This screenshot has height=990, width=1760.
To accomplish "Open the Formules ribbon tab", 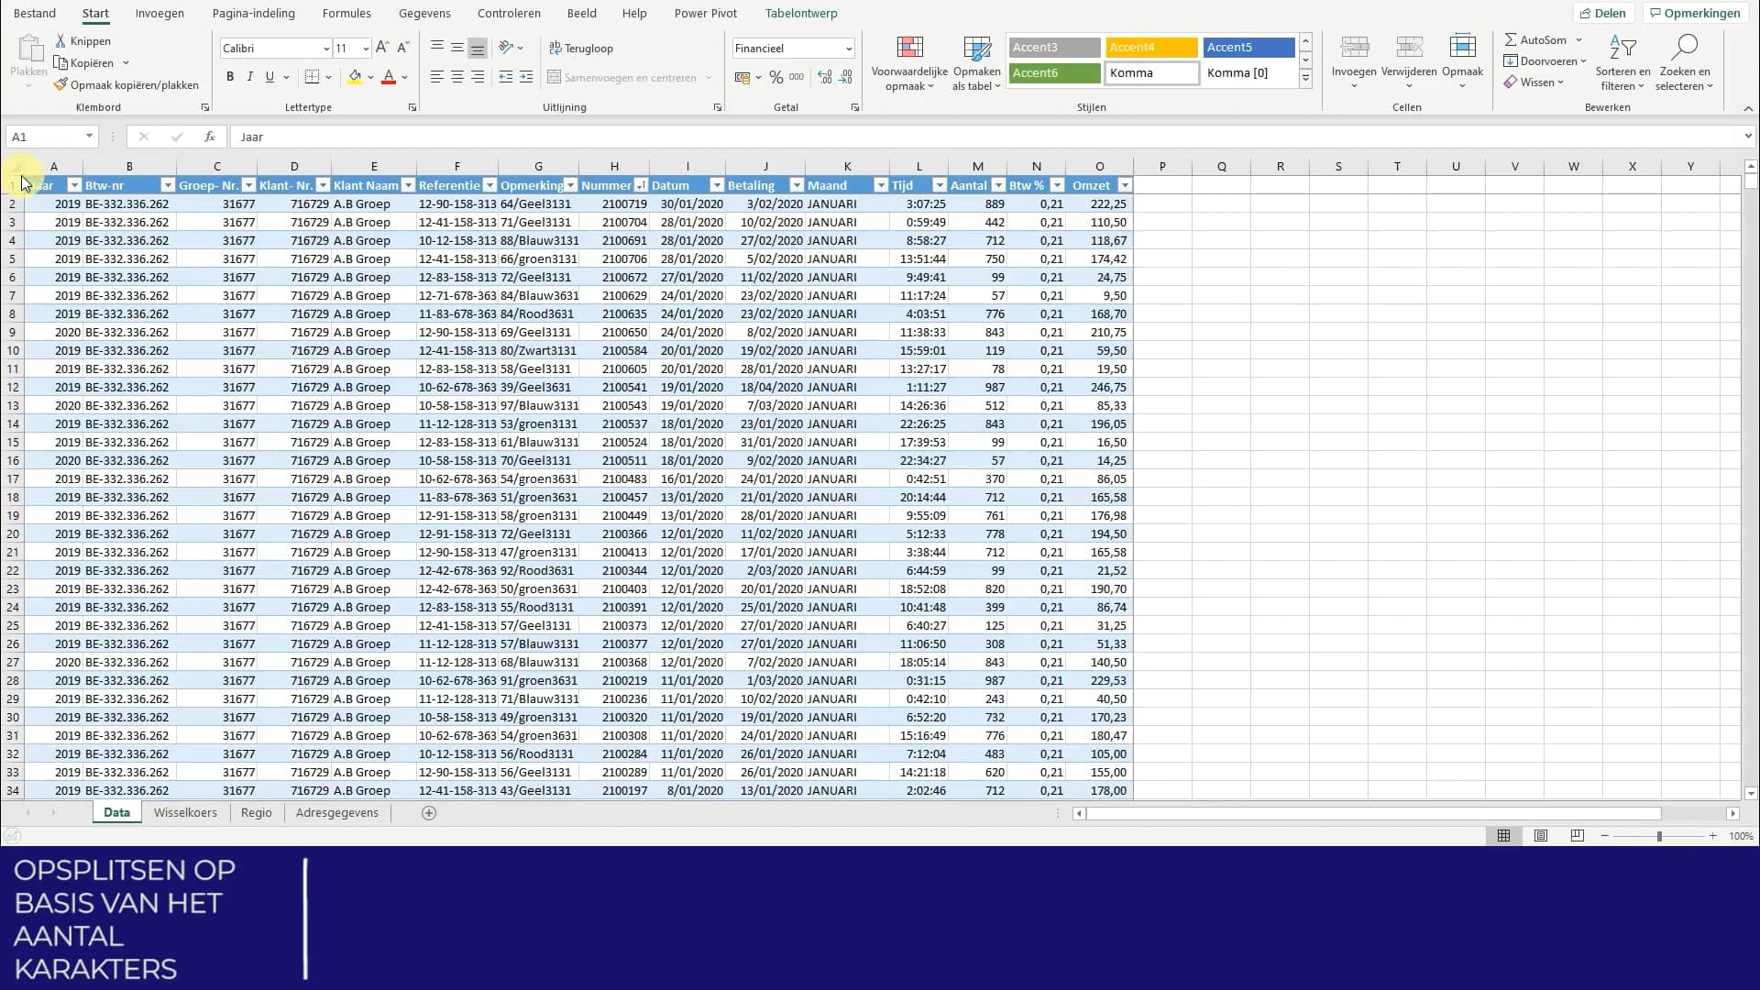I will 346,13.
